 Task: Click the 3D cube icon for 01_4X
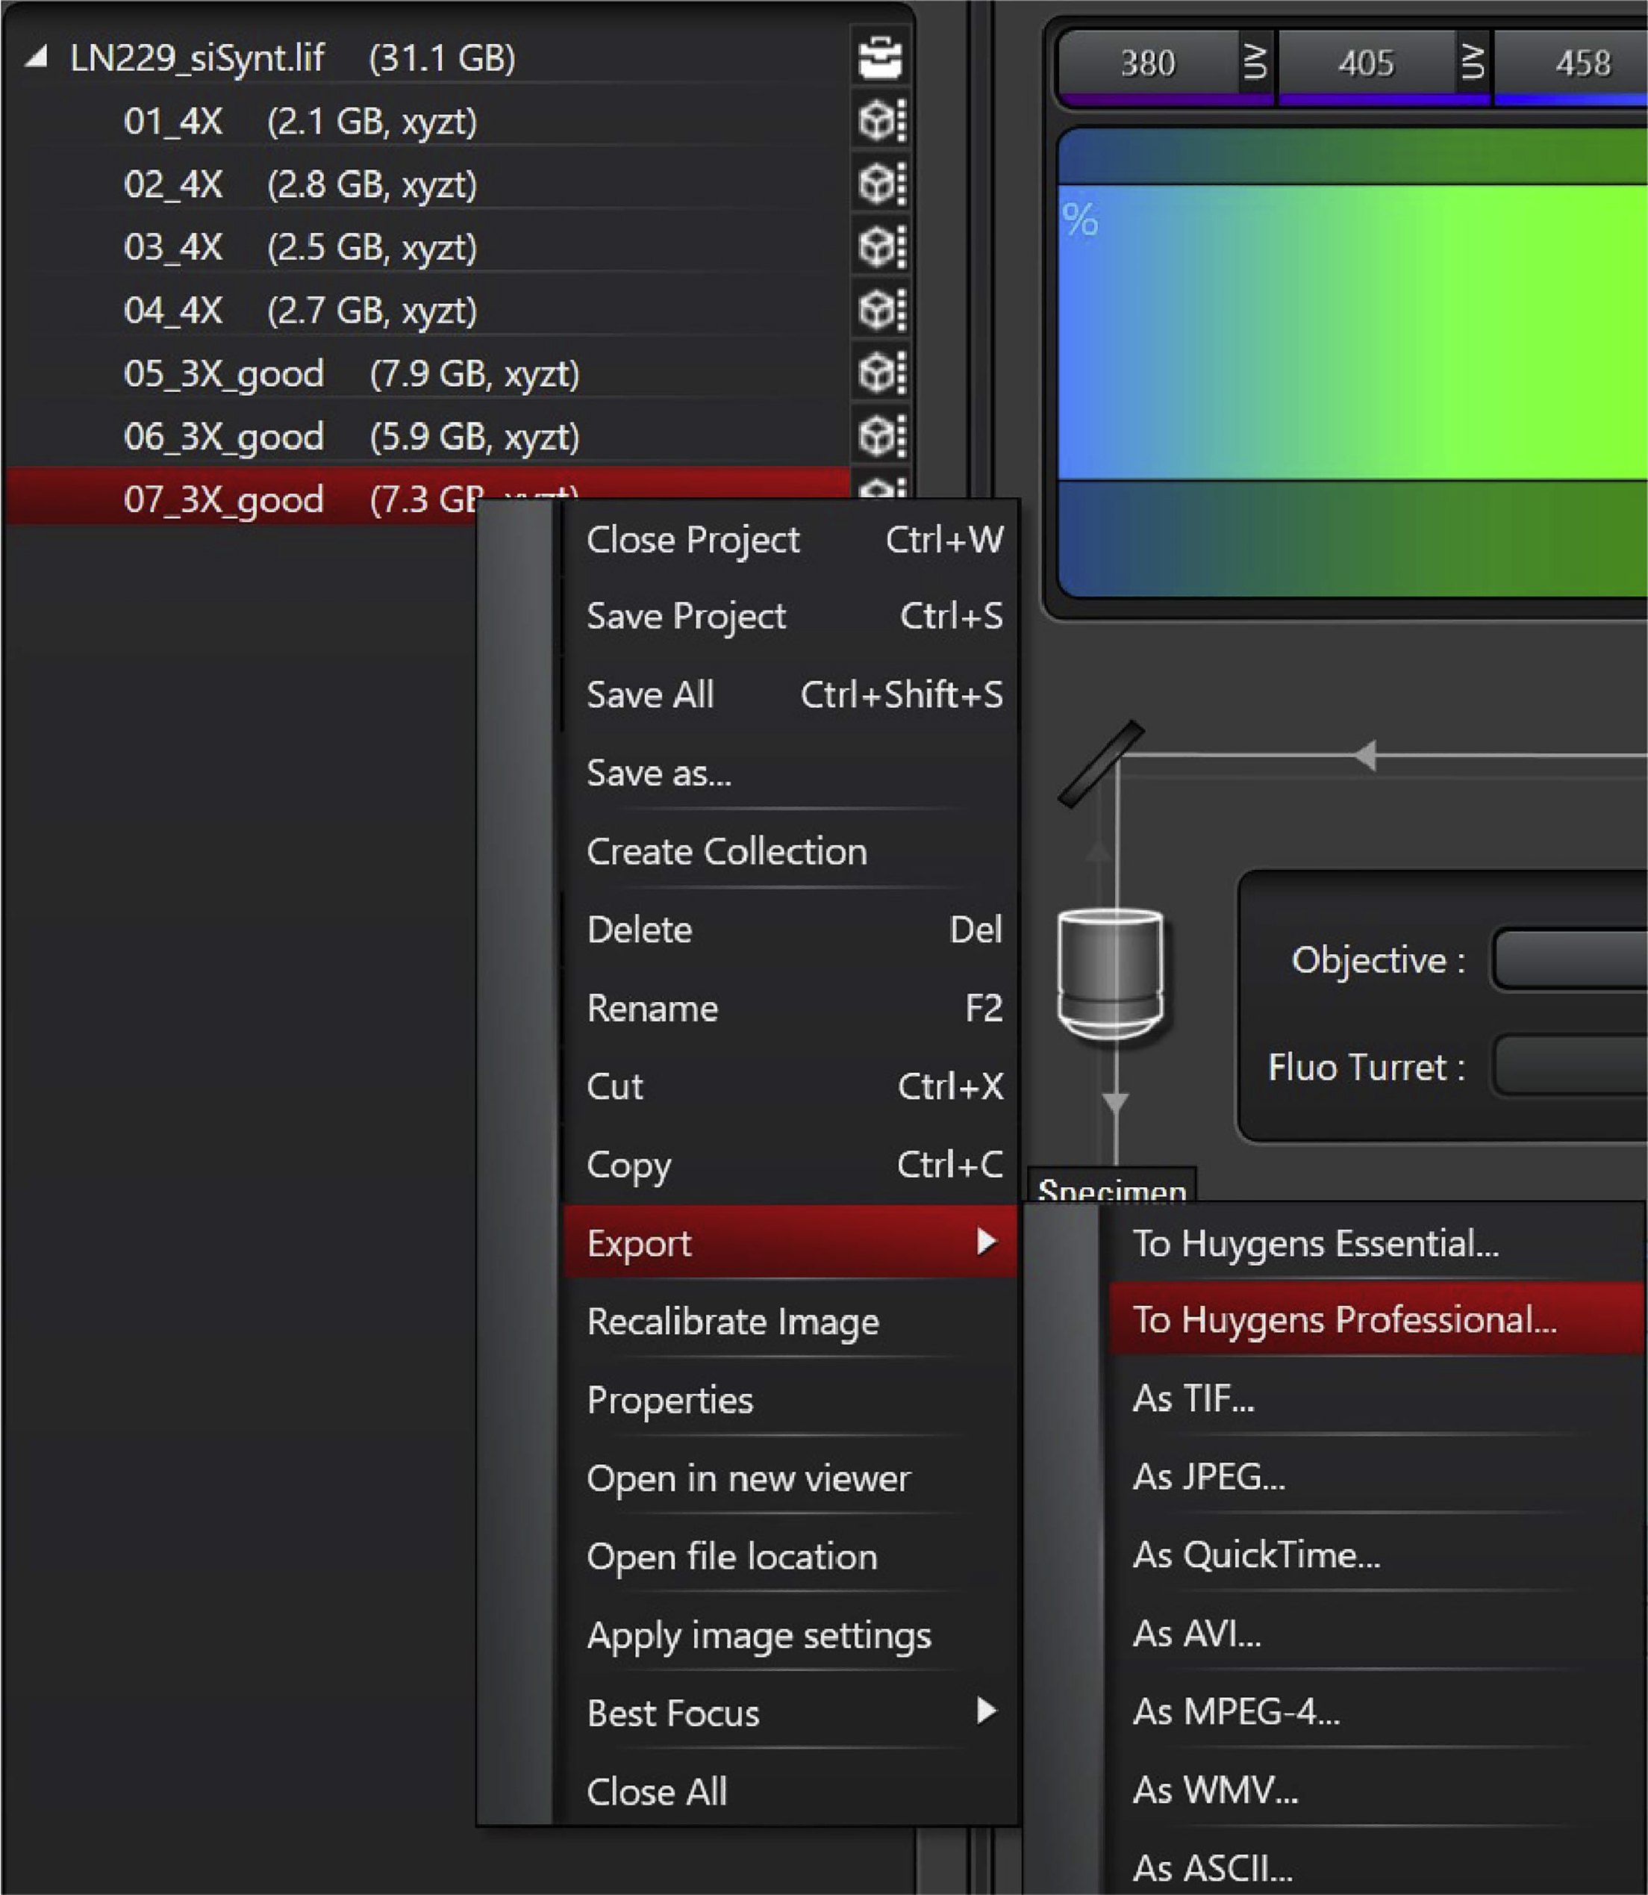click(880, 120)
